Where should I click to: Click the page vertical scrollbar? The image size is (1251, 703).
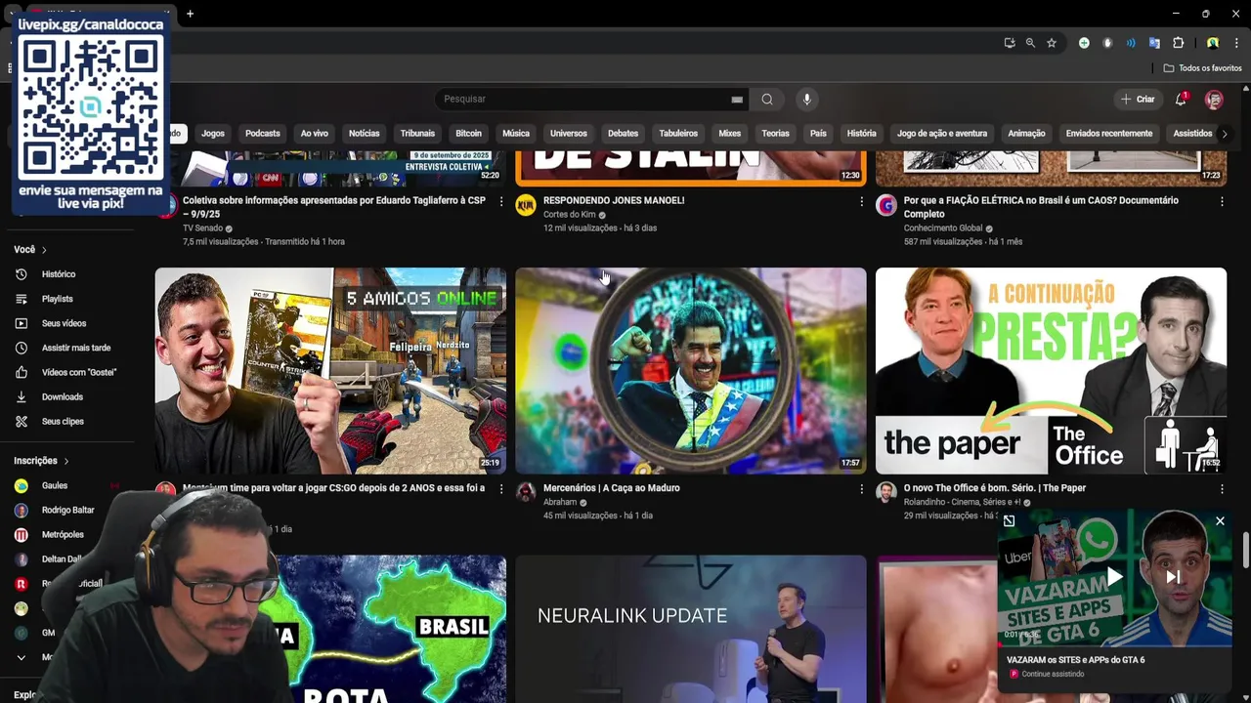click(x=1245, y=550)
